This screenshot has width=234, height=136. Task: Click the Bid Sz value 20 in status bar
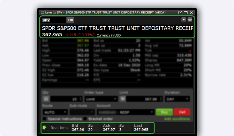(x=90, y=130)
